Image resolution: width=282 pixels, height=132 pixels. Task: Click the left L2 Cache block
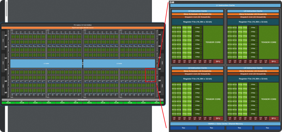46,64
